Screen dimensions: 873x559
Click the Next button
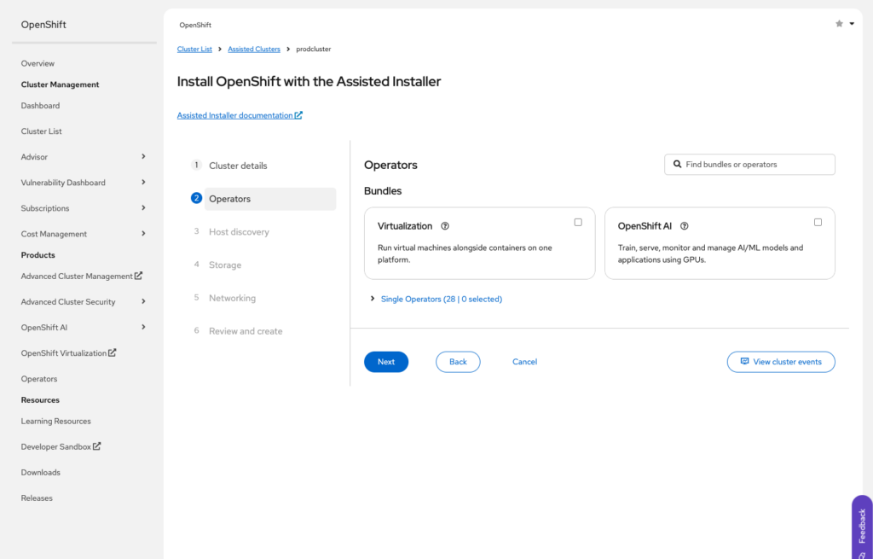click(386, 362)
